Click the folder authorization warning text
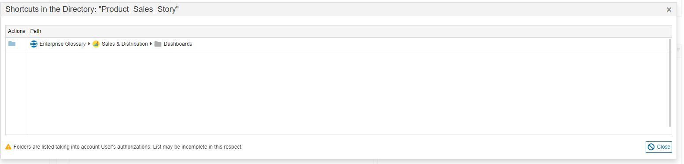This screenshot has height=164, width=684. 128,147
